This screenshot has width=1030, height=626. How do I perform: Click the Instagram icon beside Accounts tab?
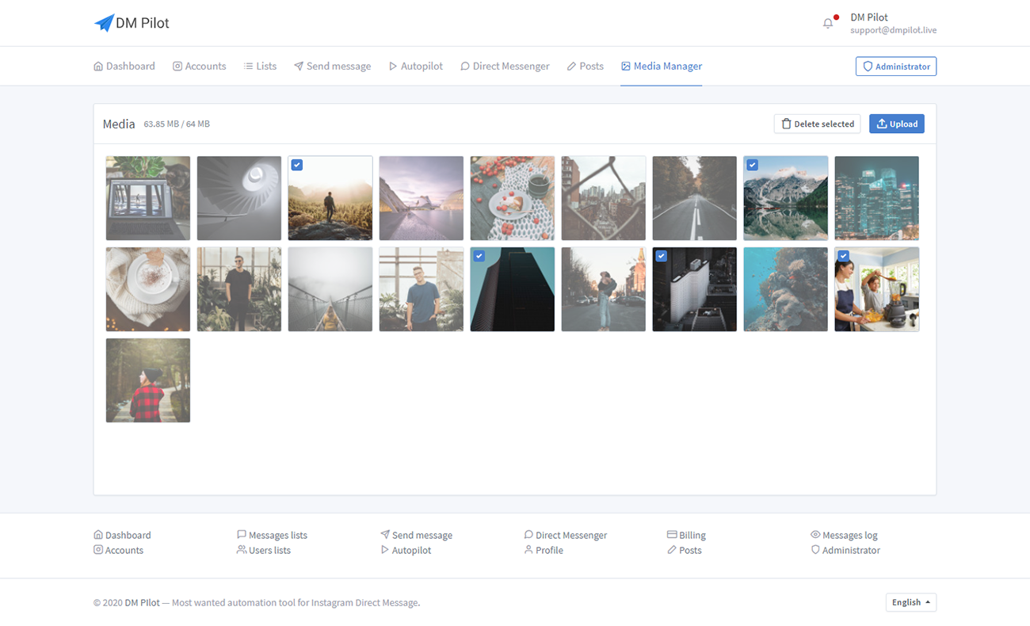(177, 67)
